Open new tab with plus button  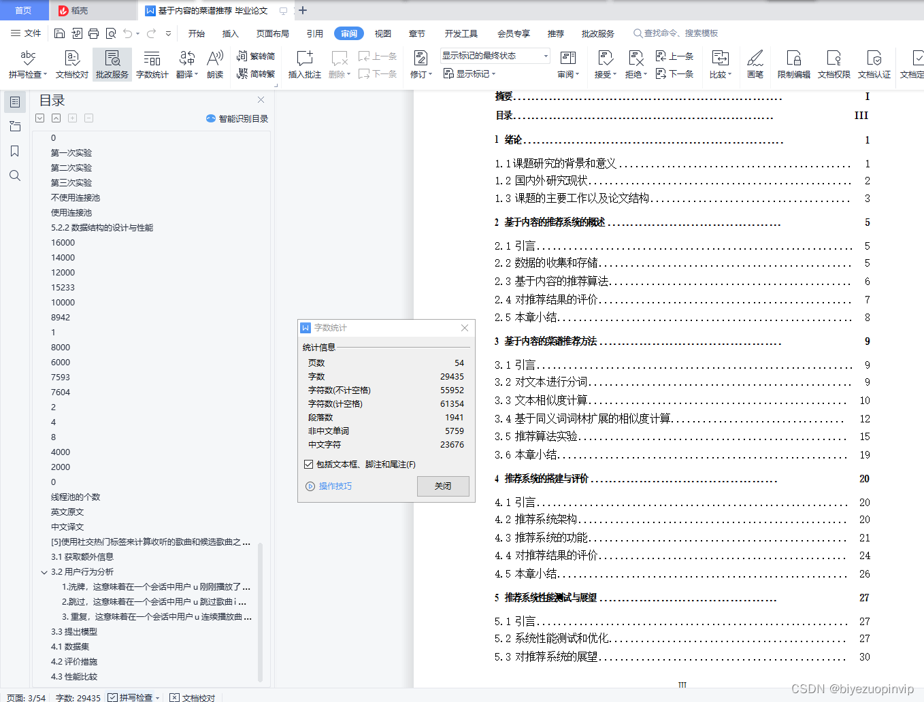pos(303,10)
